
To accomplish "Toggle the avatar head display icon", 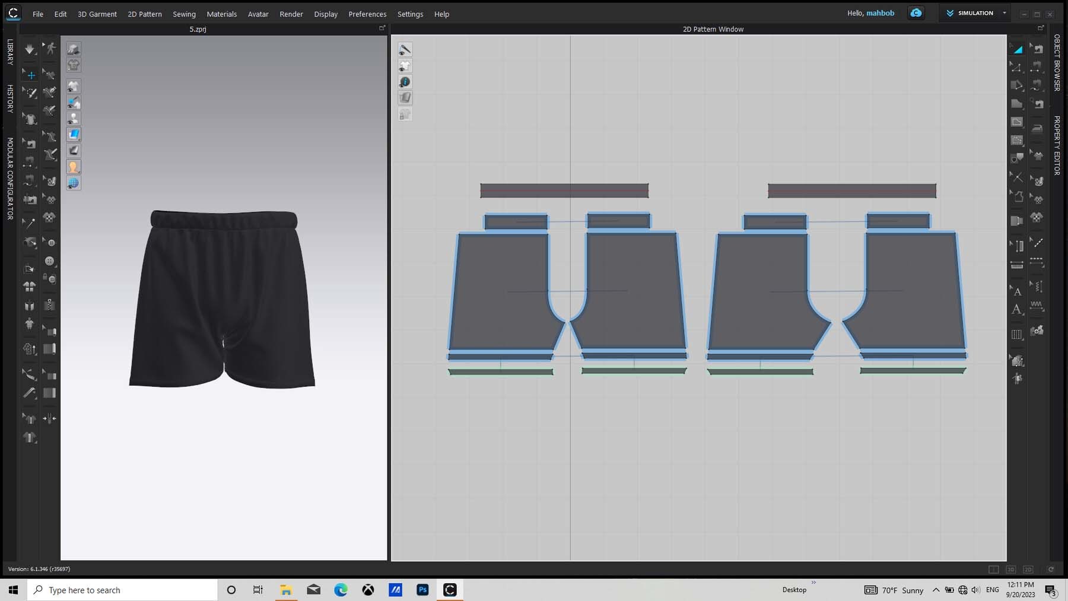I will pyautogui.click(x=74, y=167).
